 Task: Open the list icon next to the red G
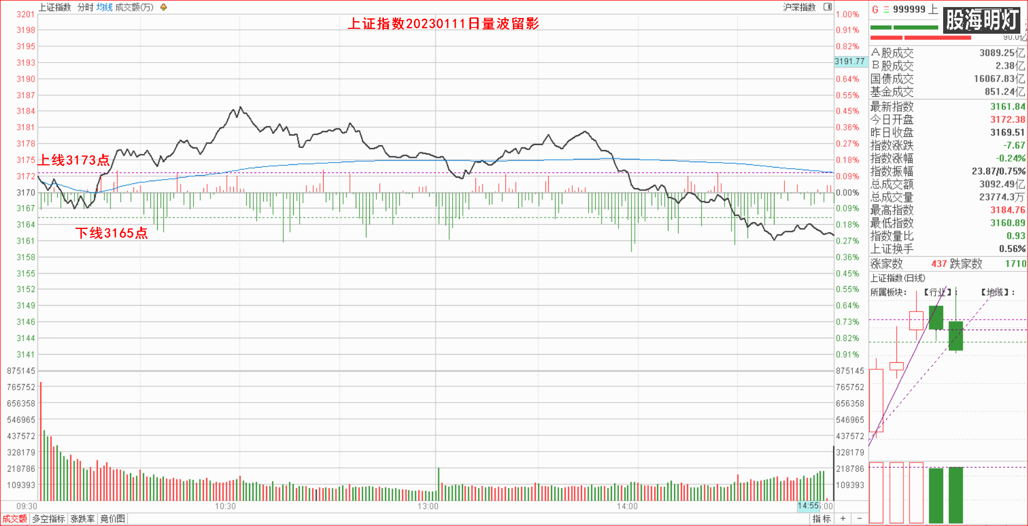886,9
